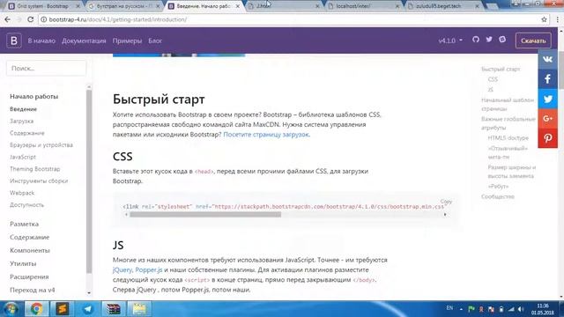This screenshot has height=317, width=564.
Task: Switch to 2.html tab
Action: coord(283,6)
